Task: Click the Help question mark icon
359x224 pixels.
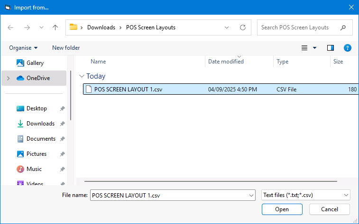Action: tap(348, 48)
